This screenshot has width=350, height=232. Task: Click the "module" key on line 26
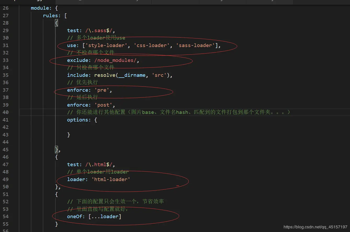tap(40, 8)
